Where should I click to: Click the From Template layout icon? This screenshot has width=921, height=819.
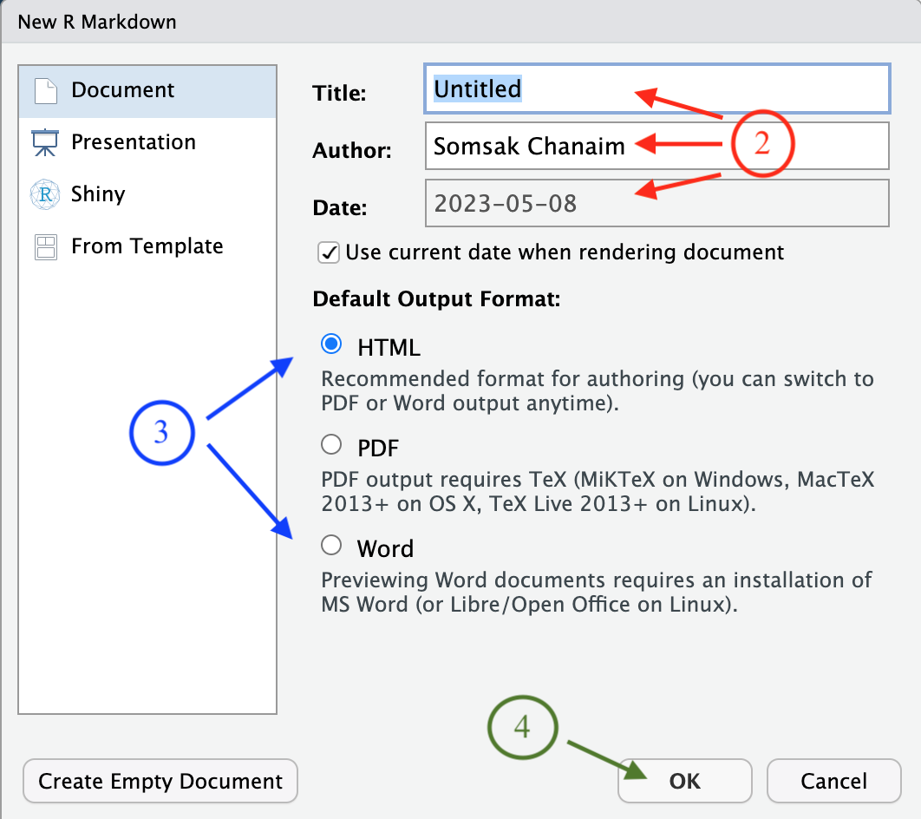[45, 247]
